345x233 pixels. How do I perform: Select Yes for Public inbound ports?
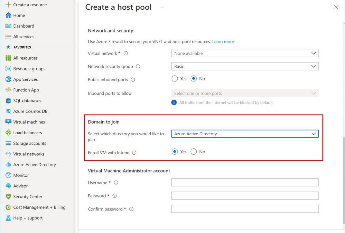pos(175,79)
